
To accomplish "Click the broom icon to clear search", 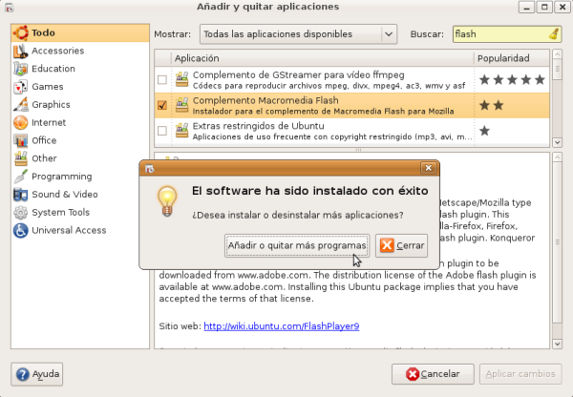I will pos(554,34).
